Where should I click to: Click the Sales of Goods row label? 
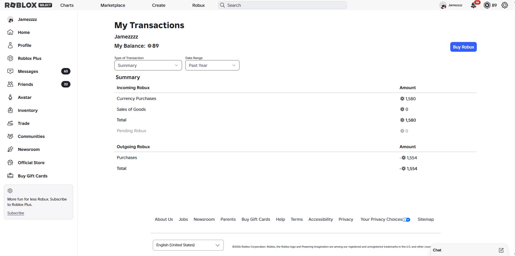[x=131, y=109]
